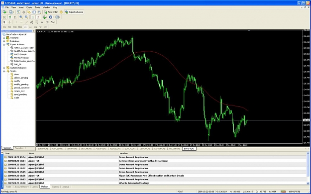Expand the Accounts tree node
Viewport: 311px width, 194px height.
4,38
